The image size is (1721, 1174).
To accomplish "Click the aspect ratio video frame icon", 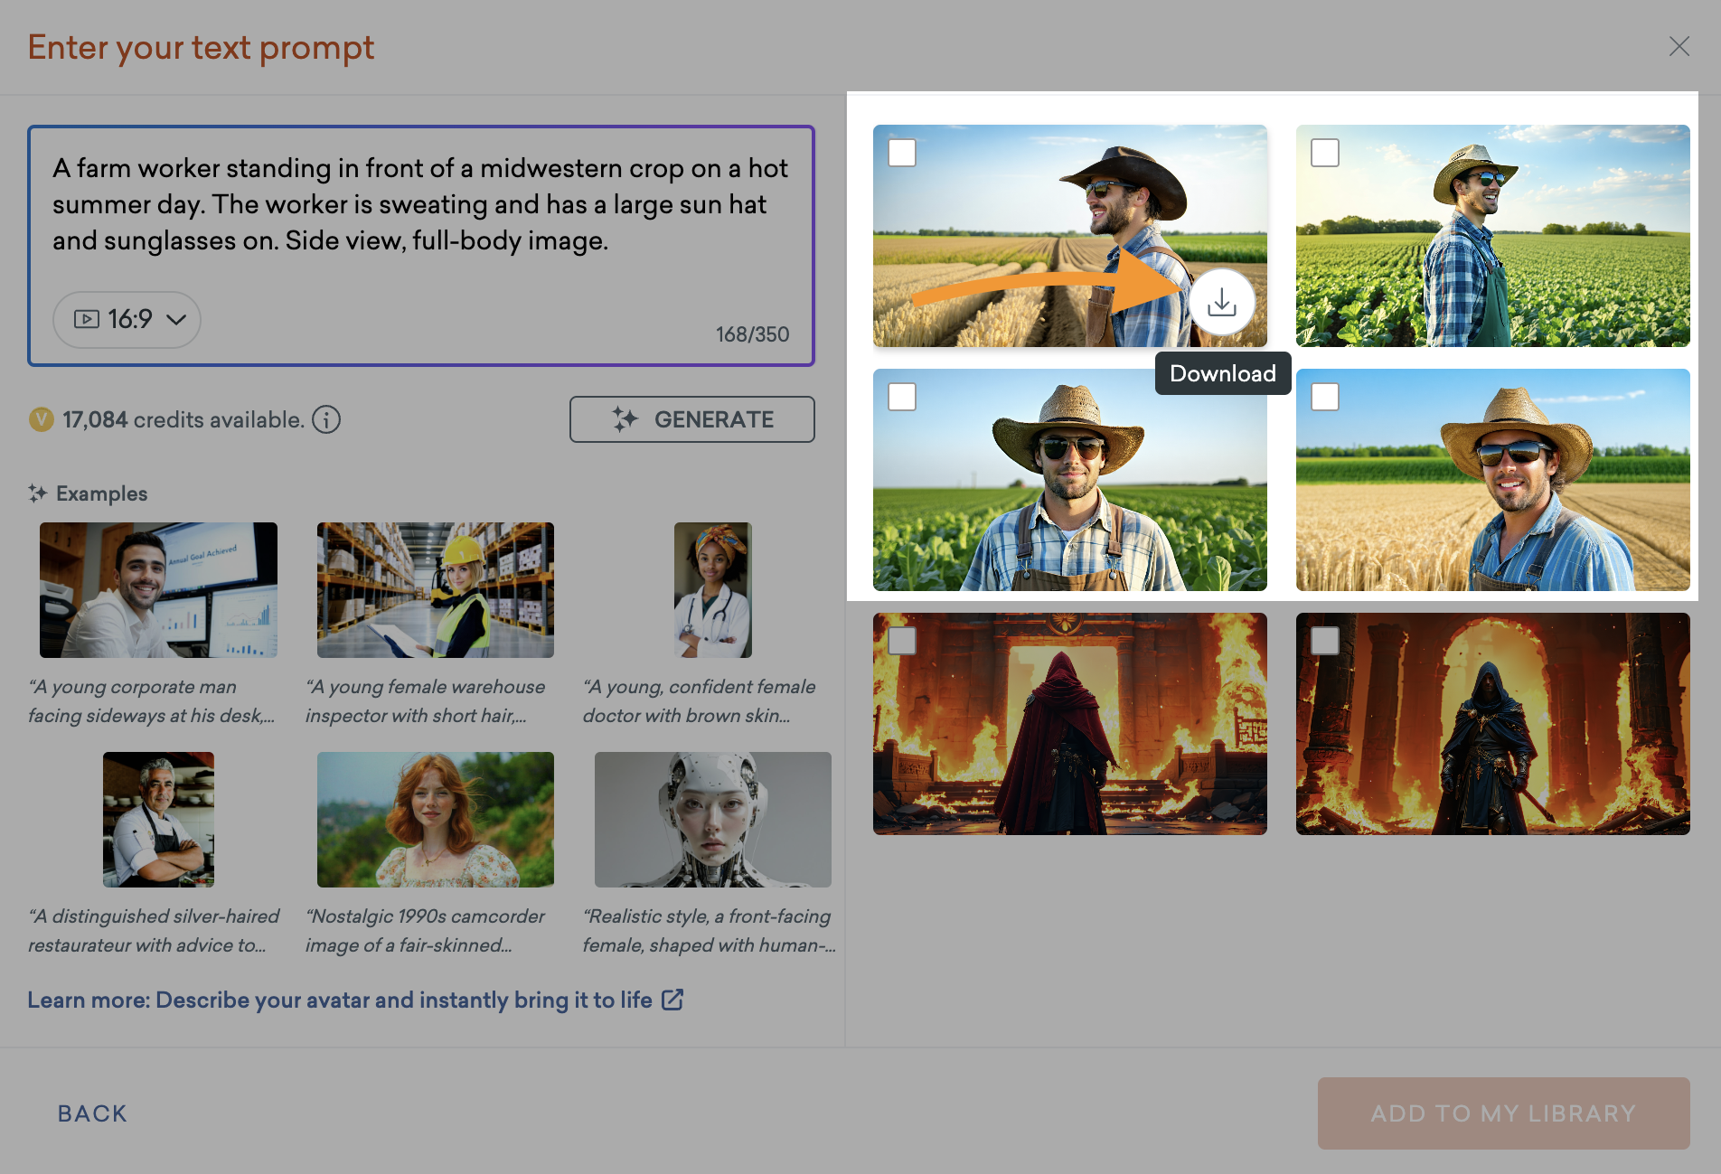I will (x=87, y=319).
